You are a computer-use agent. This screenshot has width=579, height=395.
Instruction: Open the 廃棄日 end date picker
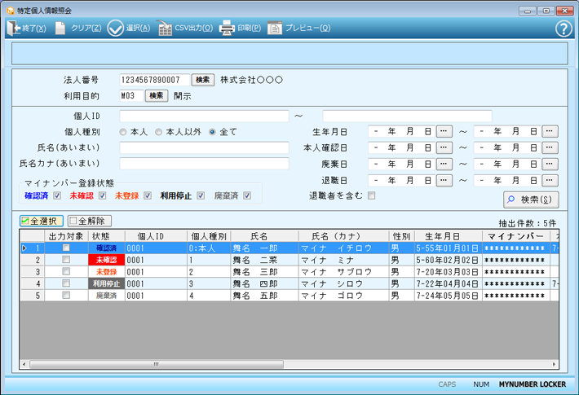click(550, 165)
